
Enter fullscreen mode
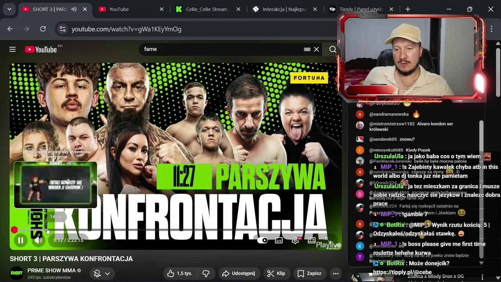(328, 240)
